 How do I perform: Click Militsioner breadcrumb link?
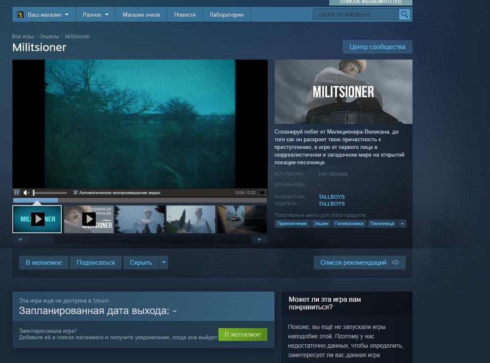[x=77, y=37]
